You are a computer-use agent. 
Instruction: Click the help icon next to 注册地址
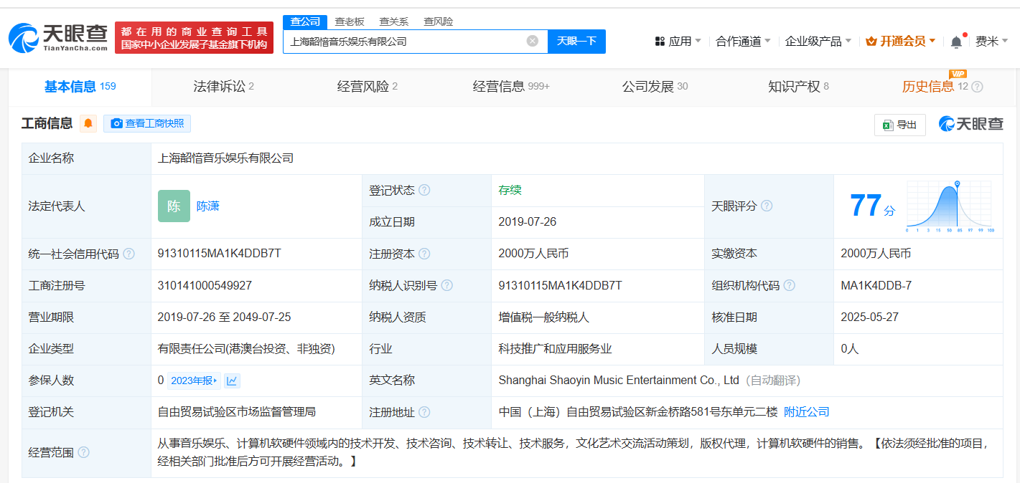[x=424, y=412]
